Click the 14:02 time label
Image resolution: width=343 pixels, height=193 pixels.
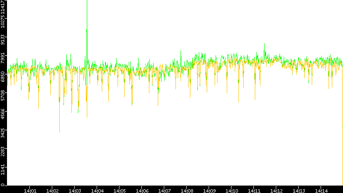(x=52, y=191)
